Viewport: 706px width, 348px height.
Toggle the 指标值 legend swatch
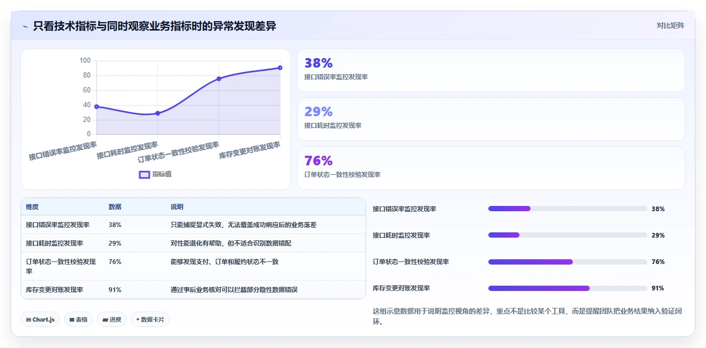click(x=144, y=175)
